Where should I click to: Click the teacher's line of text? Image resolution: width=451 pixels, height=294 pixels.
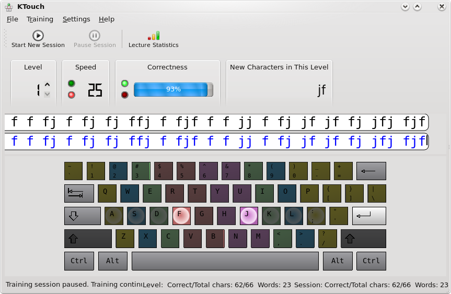(x=216, y=122)
